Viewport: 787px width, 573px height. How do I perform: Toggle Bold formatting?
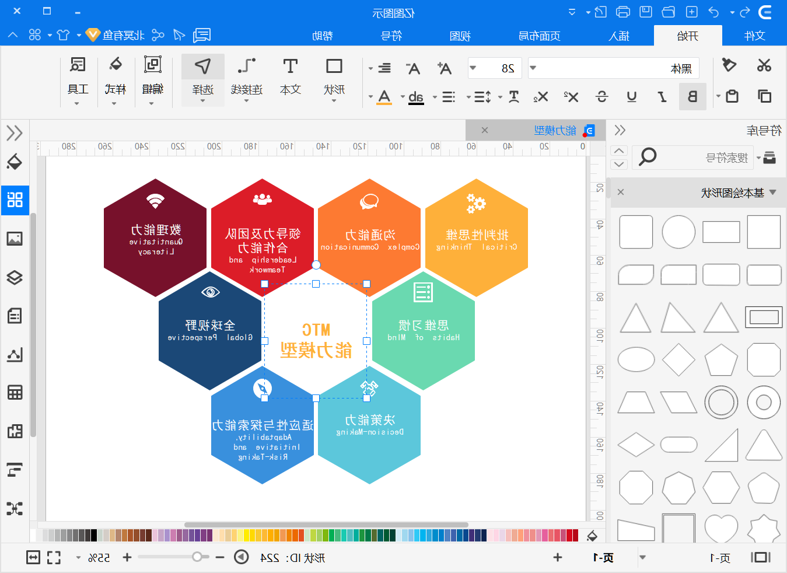pyautogui.click(x=692, y=96)
